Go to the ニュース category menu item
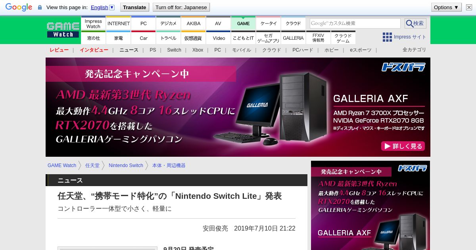This screenshot has height=250, width=476. pos(129,50)
